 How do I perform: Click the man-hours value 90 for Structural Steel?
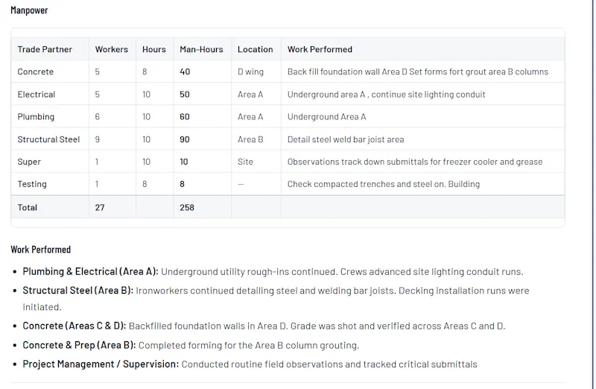(184, 139)
